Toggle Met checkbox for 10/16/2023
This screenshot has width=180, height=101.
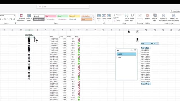[79, 68]
